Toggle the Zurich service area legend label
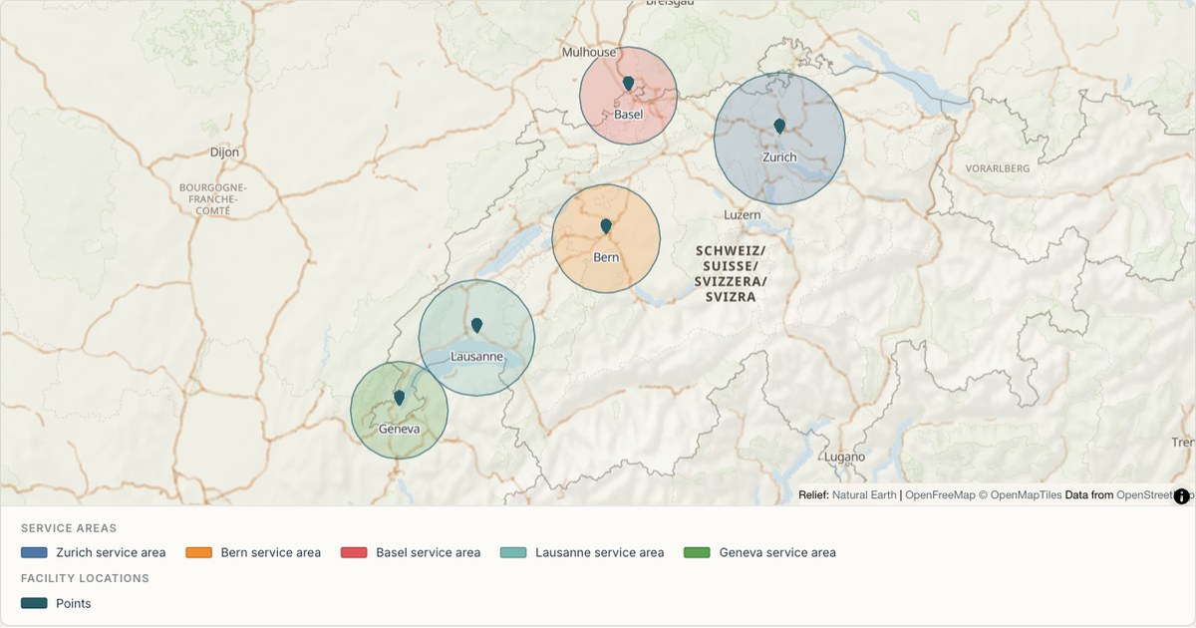This screenshot has width=1196, height=628. pos(111,552)
